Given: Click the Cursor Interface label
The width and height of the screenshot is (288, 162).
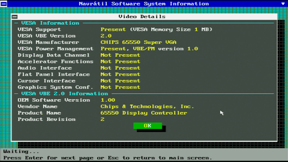Looking at the screenshot, I should pos(46,81).
